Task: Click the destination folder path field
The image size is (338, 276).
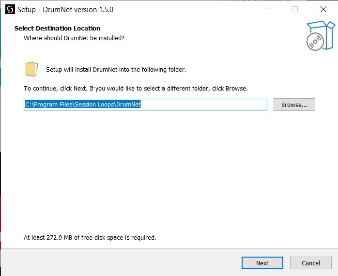Action: pos(145,105)
